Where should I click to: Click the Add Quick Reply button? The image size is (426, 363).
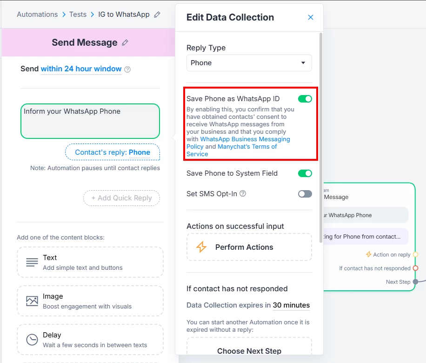(121, 198)
